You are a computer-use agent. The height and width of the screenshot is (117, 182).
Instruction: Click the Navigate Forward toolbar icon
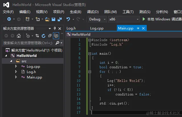point(19,19)
